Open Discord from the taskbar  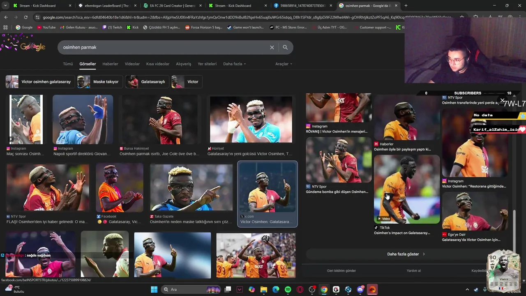click(x=360, y=289)
